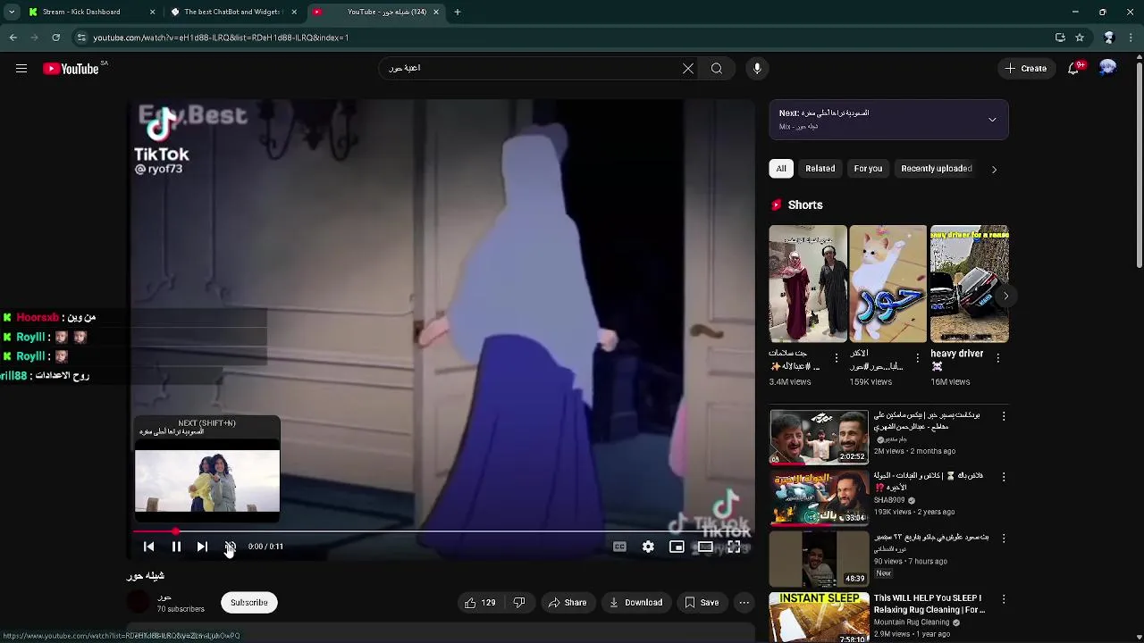Clear the search box with the X
This screenshot has width=1144, height=643.
[x=688, y=69]
